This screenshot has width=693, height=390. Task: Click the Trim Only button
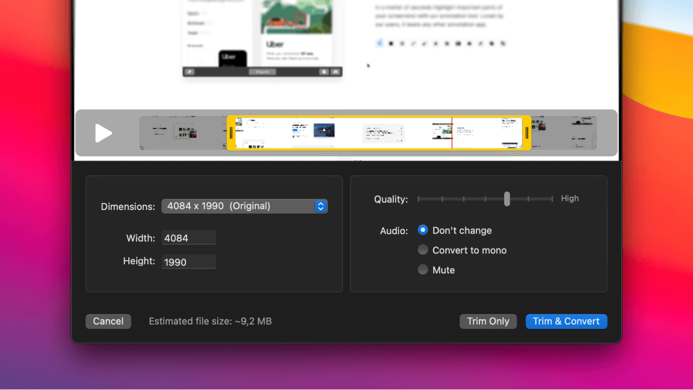pos(488,321)
